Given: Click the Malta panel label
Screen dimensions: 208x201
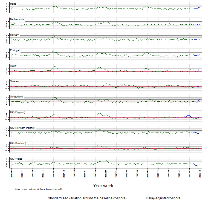Looking at the screenshot, I should 13,4.
